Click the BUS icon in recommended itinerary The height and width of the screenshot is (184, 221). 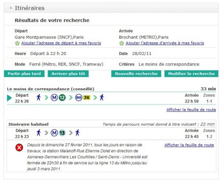click(x=79, y=98)
